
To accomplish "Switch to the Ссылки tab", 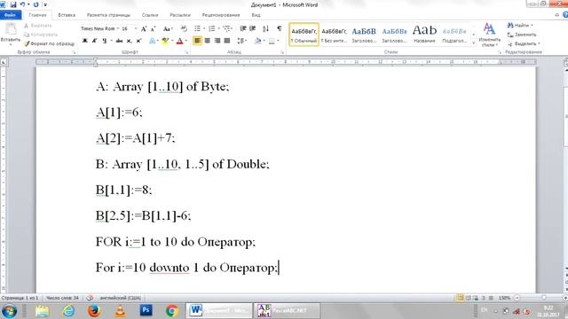I will tap(150, 15).
